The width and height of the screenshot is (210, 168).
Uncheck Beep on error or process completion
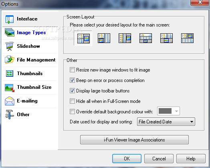[72, 80]
